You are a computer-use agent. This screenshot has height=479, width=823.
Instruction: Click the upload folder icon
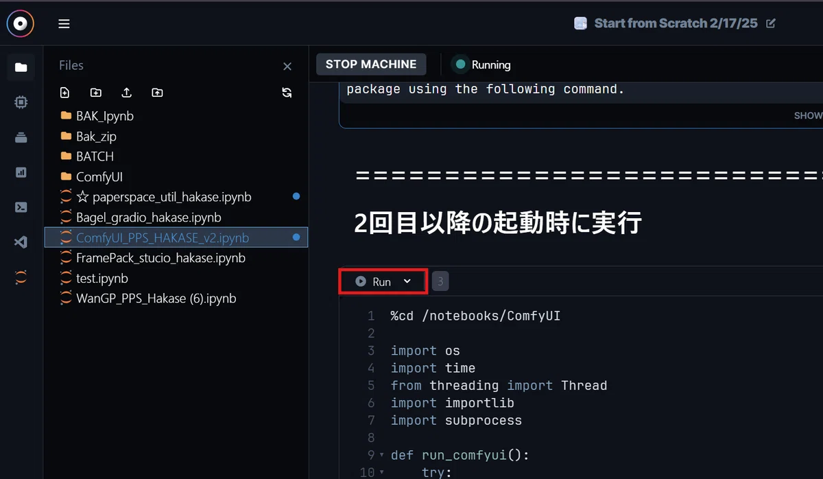click(157, 93)
